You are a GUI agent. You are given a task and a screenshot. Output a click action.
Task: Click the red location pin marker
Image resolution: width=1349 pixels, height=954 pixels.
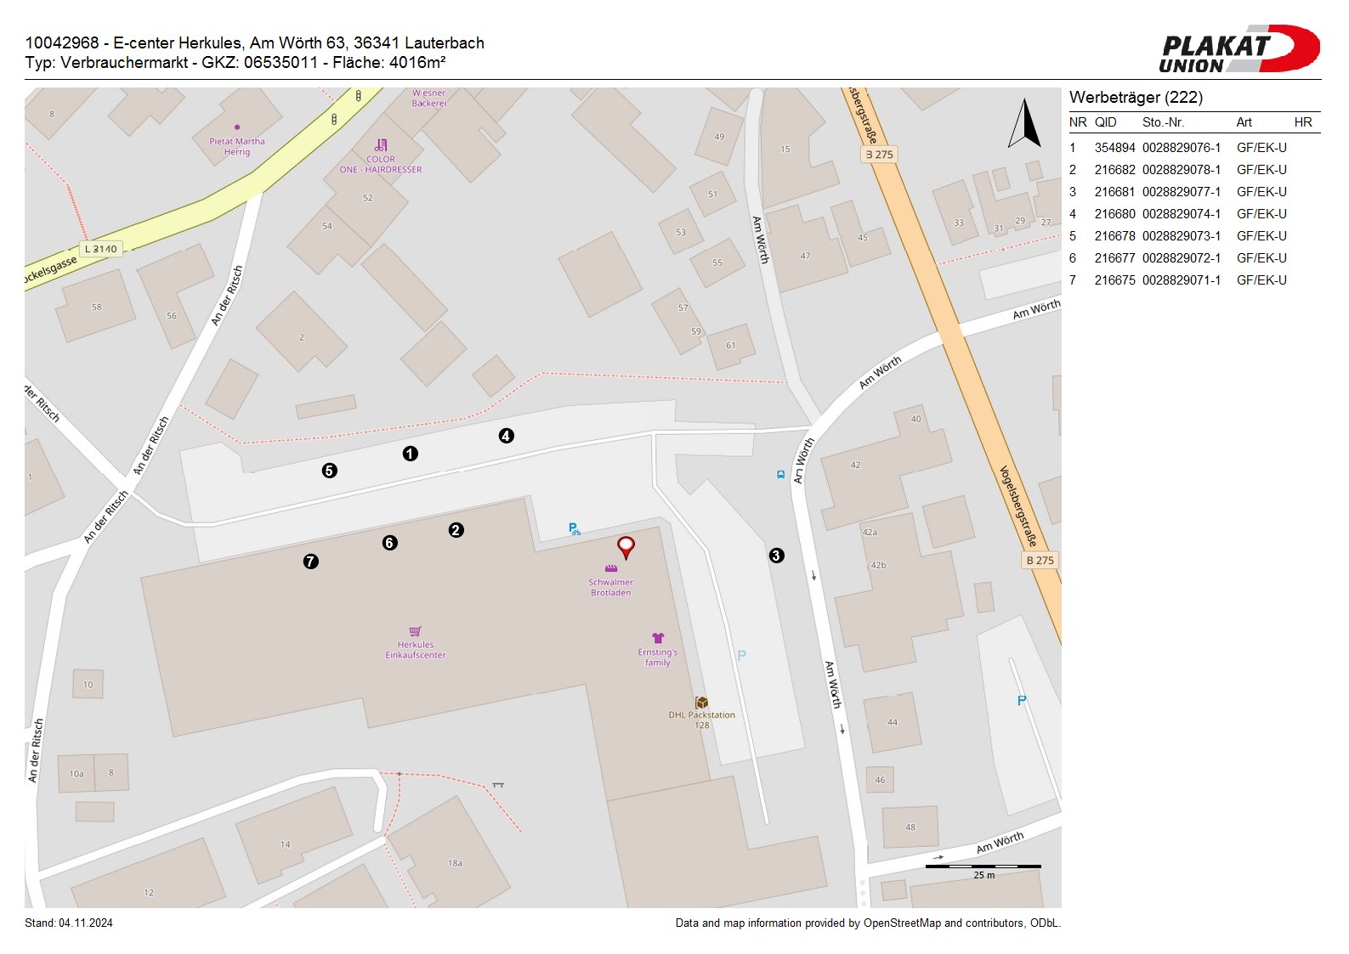[626, 546]
